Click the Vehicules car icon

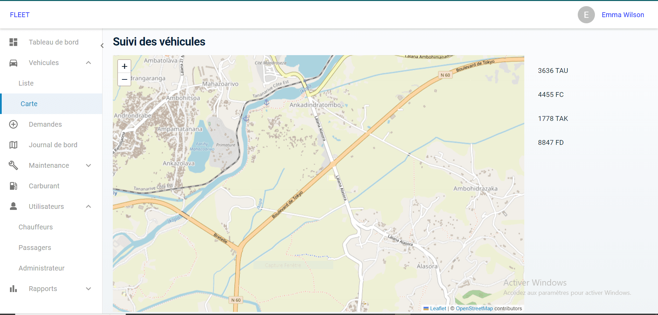click(13, 63)
